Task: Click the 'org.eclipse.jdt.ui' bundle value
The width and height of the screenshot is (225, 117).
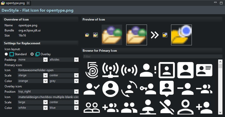Action: pos(30,30)
